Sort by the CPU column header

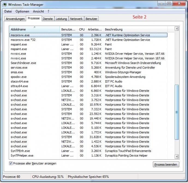click(82, 29)
